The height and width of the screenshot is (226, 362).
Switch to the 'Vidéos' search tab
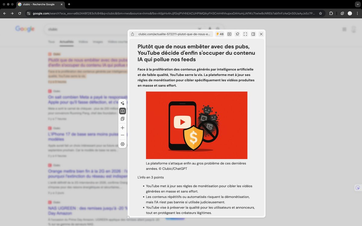click(83, 42)
